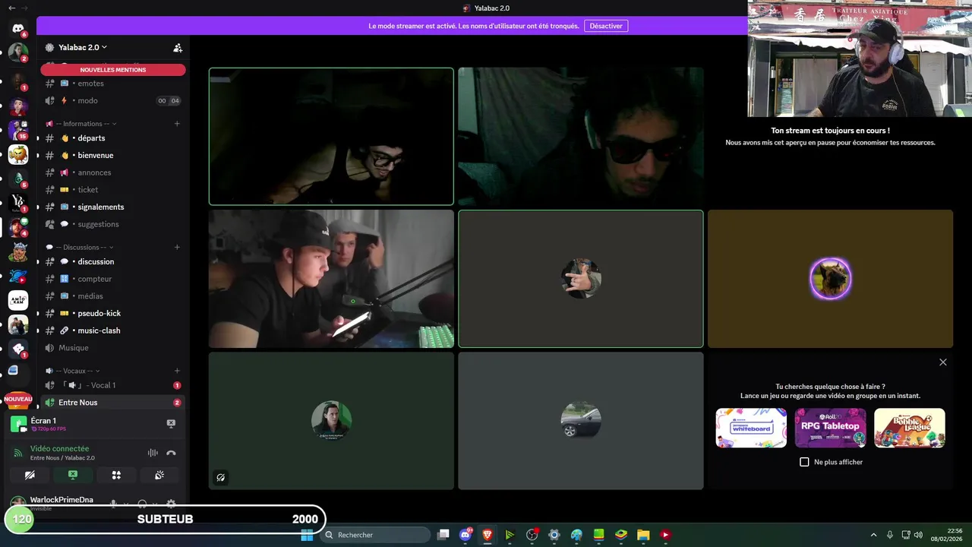The image size is (972, 547).
Task: Join the Vocal 1 voice channel
Action: pyautogui.click(x=113, y=385)
